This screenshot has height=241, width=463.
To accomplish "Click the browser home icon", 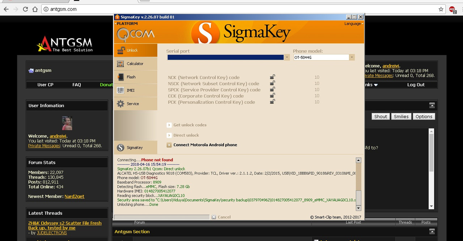I will (35, 9).
